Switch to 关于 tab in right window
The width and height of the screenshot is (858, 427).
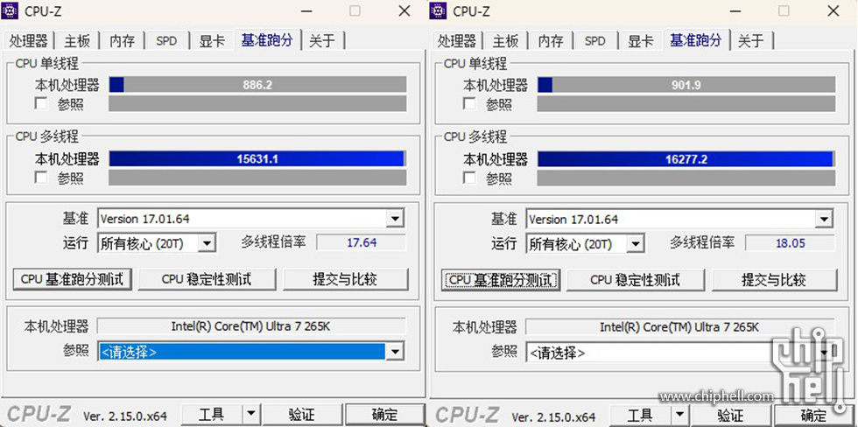750,41
